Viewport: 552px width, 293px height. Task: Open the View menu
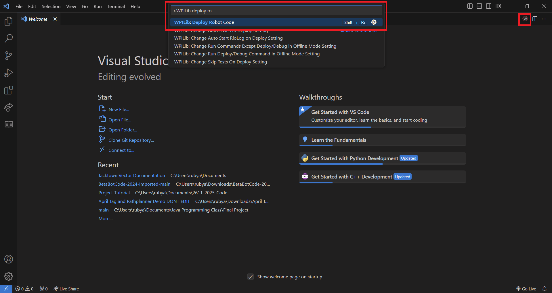coord(71,6)
